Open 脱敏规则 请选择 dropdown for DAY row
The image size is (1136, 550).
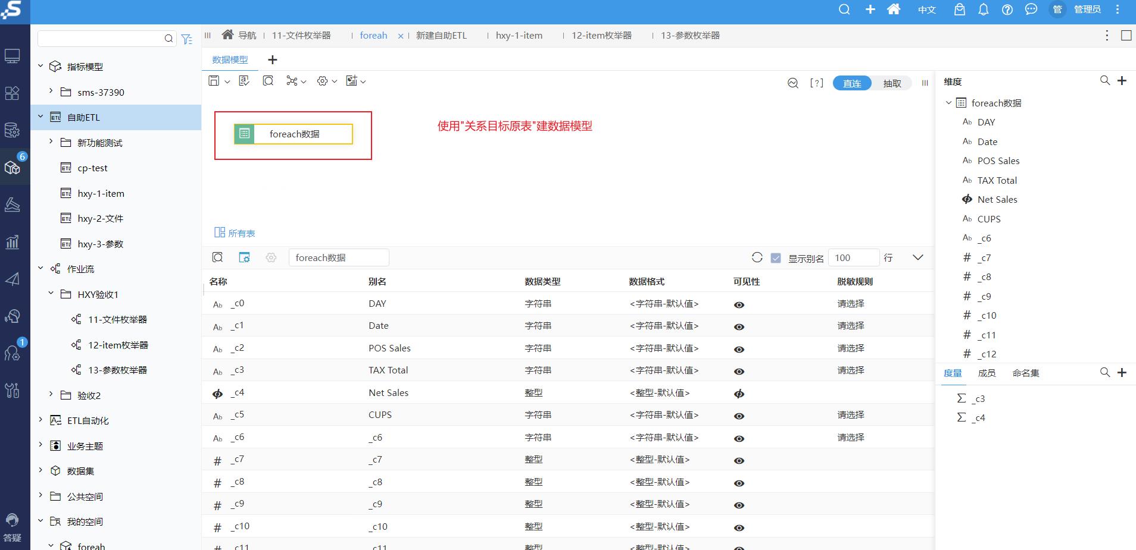coord(851,304)
